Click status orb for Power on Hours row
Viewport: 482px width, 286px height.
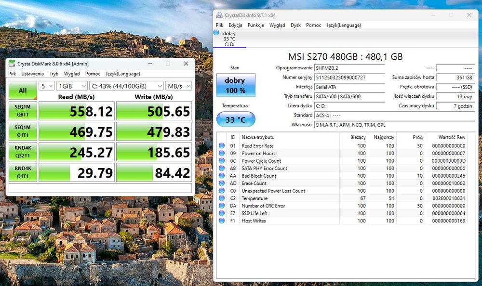[x=222, y=153]
